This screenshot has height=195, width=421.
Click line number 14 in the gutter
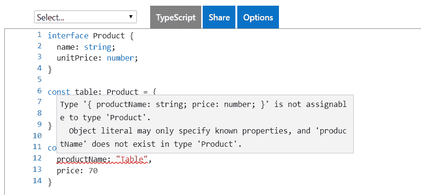click(38, 181)
